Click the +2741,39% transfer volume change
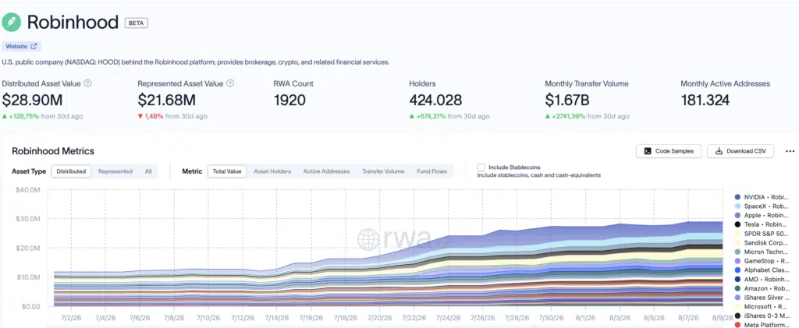This screenshot has height=328, width=799. [x=565, y=116]
